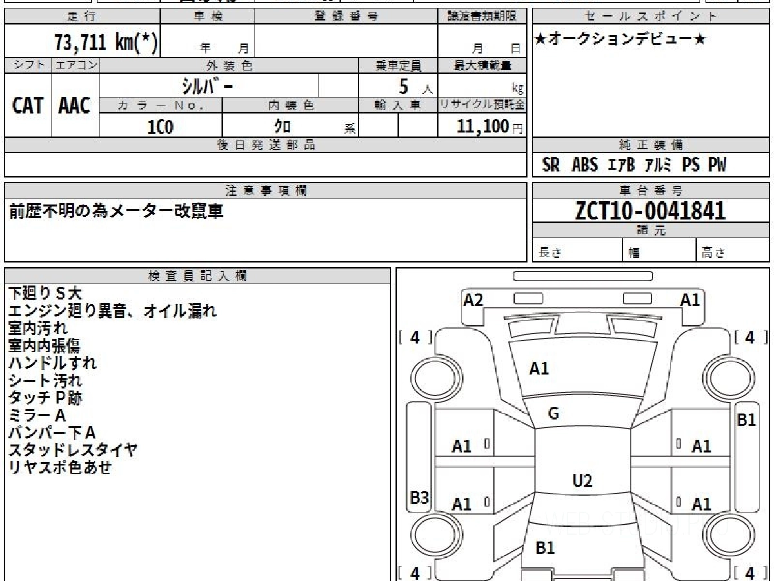The image size is (774, 581).
Task: Click the 乗車定員 header
Action: 399,65
